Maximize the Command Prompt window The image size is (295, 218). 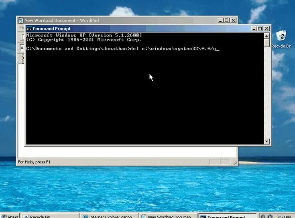click(x=260, y=29)
